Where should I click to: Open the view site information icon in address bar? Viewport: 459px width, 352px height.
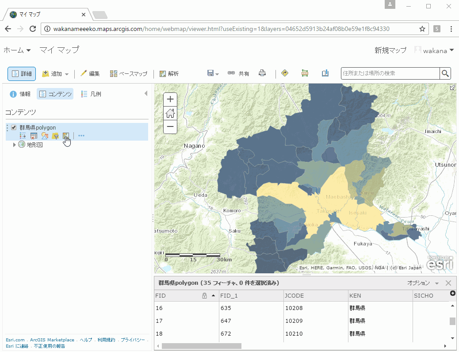coord(47,29)
